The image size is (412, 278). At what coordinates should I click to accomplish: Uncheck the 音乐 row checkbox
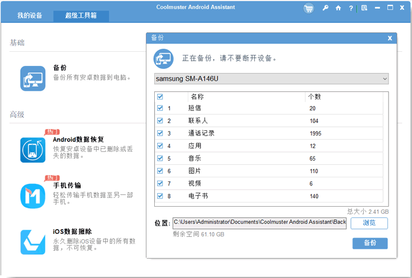click(160, 158)
